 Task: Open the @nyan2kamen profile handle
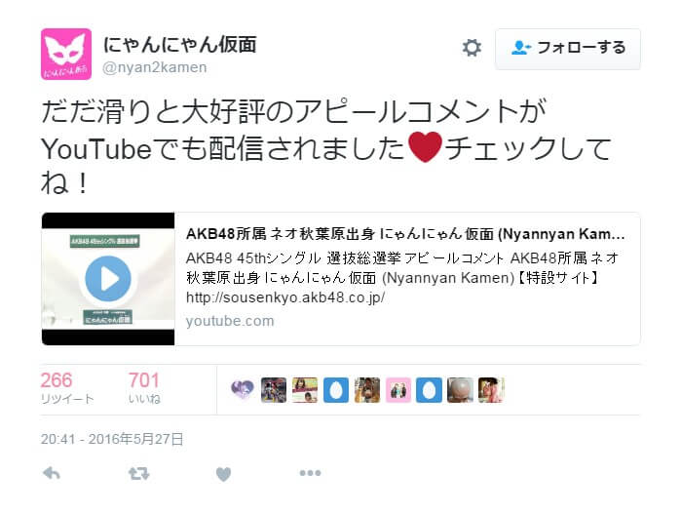(155, 68)
